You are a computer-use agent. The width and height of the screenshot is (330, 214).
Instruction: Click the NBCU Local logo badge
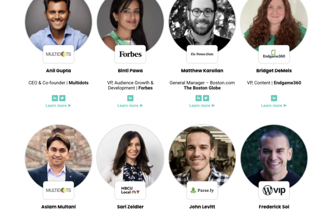click(130, 190)
